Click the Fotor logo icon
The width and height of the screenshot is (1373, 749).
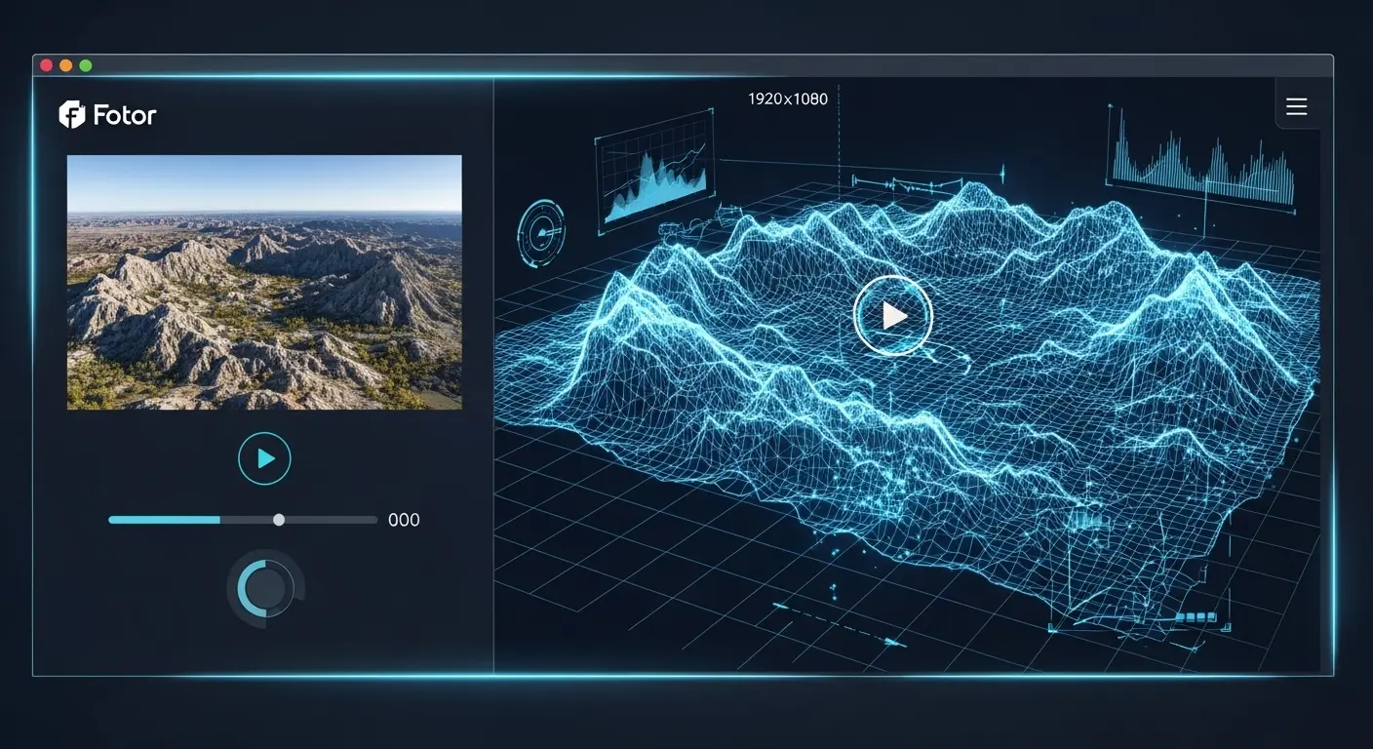click(x=73, y=115)
